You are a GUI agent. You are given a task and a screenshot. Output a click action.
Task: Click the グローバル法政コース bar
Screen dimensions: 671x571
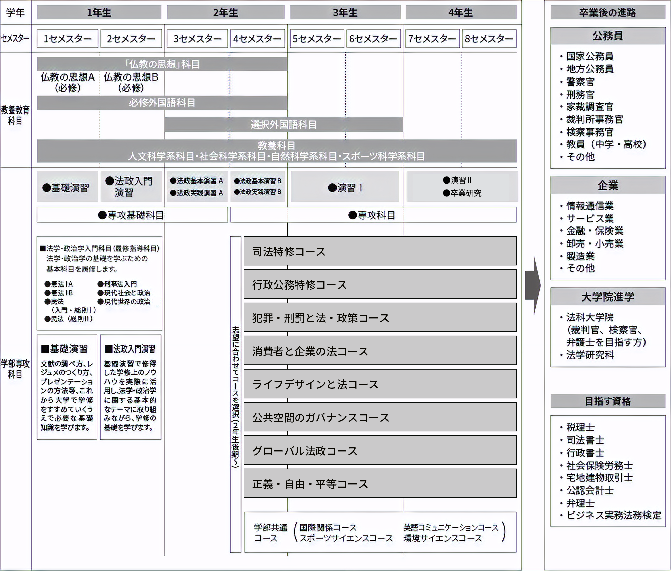point(379,451)
